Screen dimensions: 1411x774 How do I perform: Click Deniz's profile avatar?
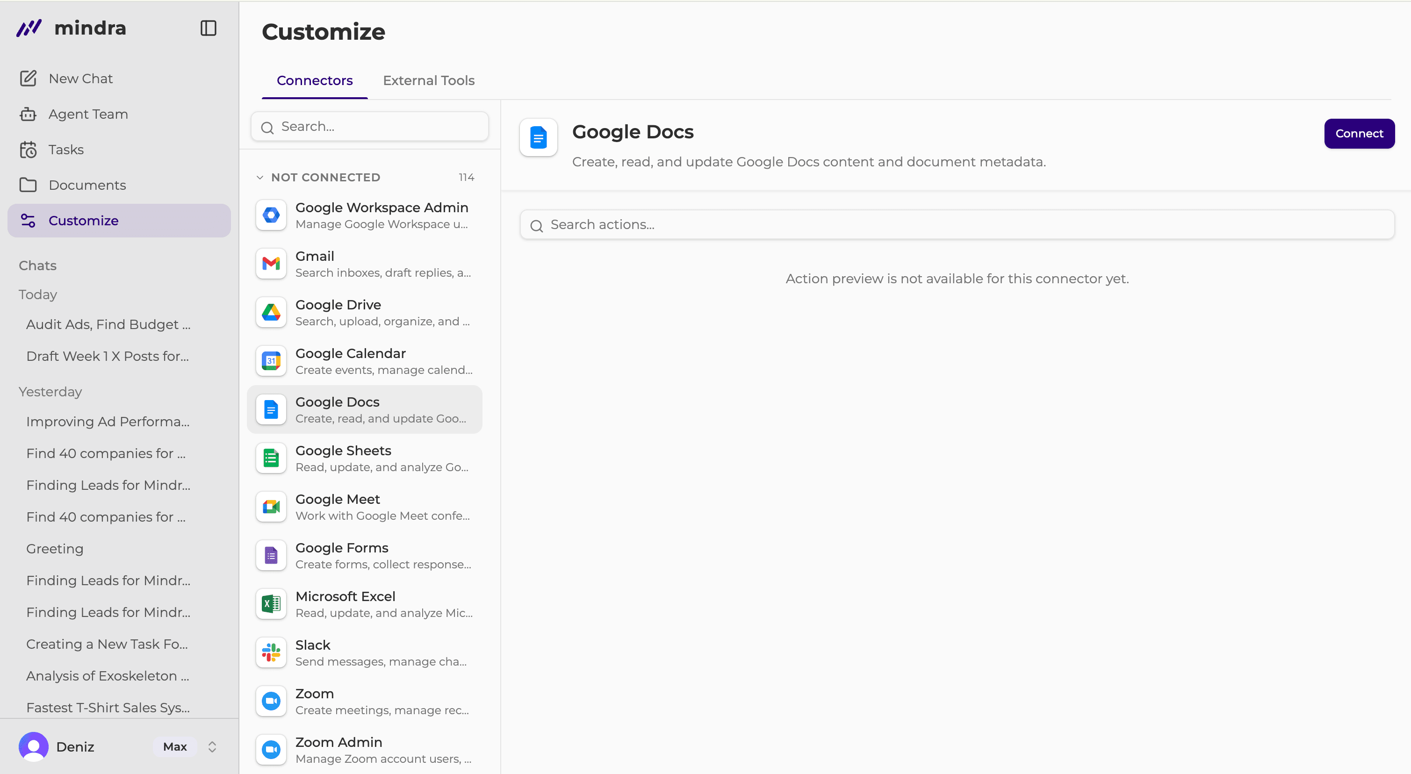pyautogui.click(x=33, y=746)
